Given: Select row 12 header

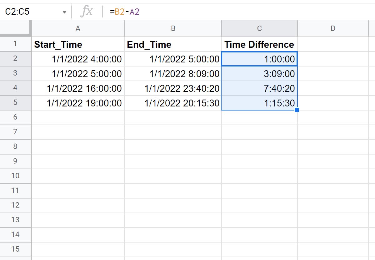Looking at the screenshot, I should [16, 205].
